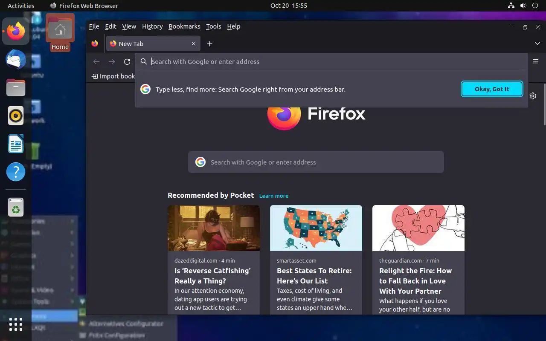Viewport: 546px width, 341px height.
Task: Launch Thunderbird Mail from the dock
Action: tap(16, 60)
